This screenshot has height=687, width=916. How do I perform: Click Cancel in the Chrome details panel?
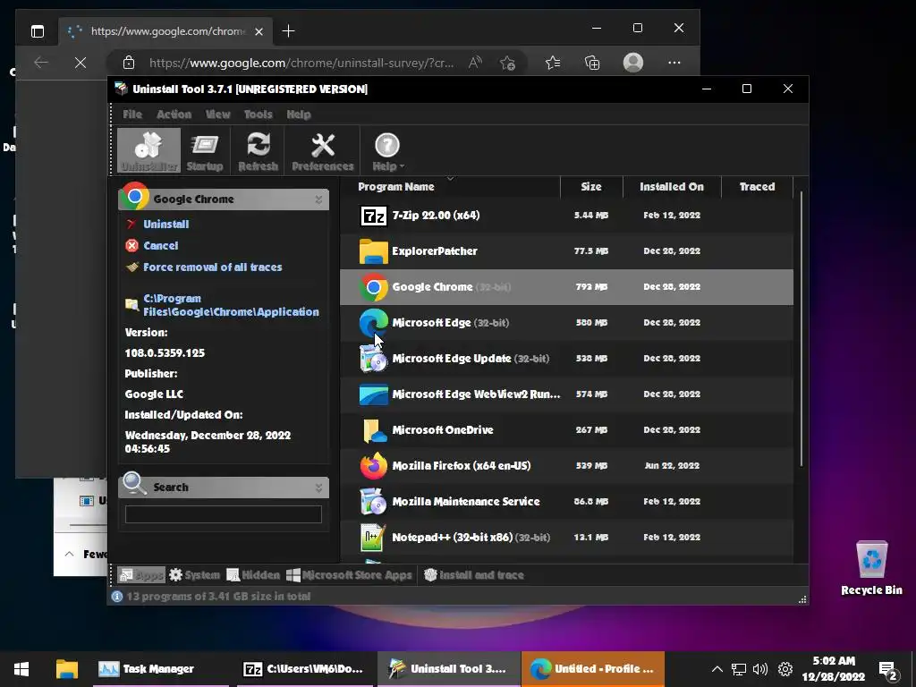161,246
